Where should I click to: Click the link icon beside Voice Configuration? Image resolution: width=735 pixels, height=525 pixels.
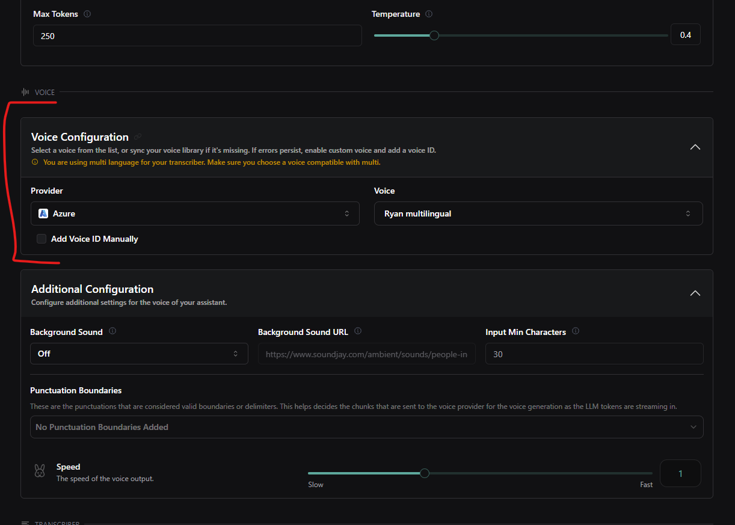click(x=138, y=137)
